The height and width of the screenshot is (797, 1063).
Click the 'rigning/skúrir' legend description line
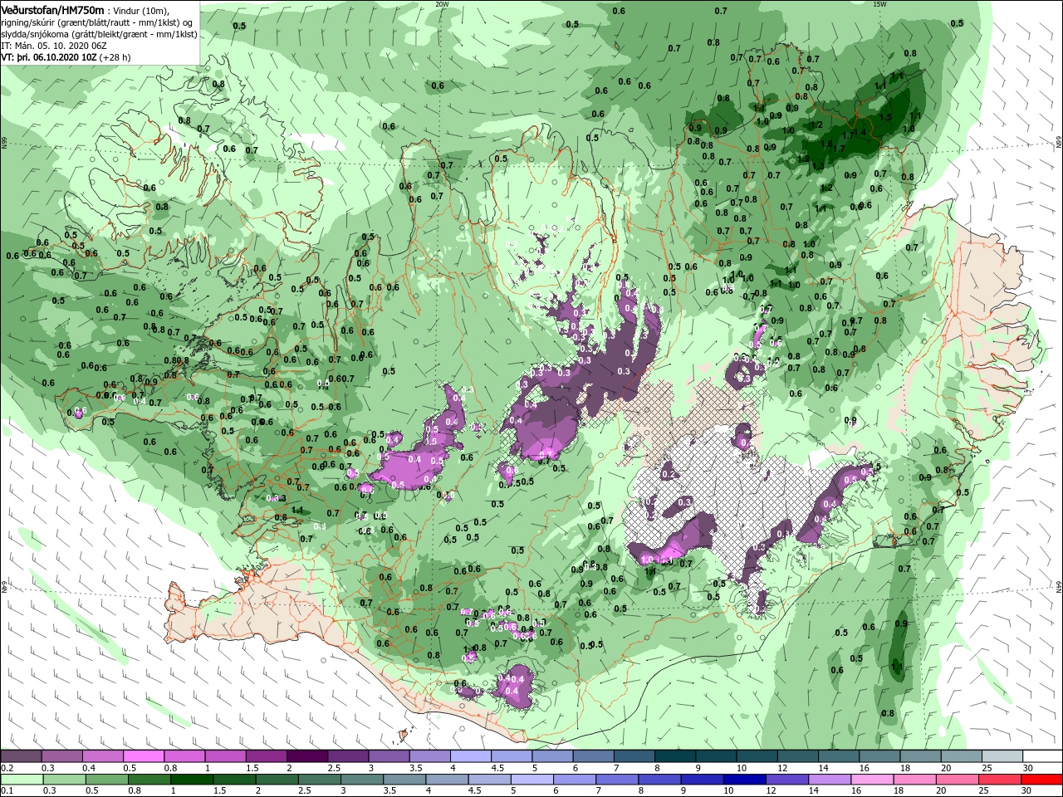(96, 22)
